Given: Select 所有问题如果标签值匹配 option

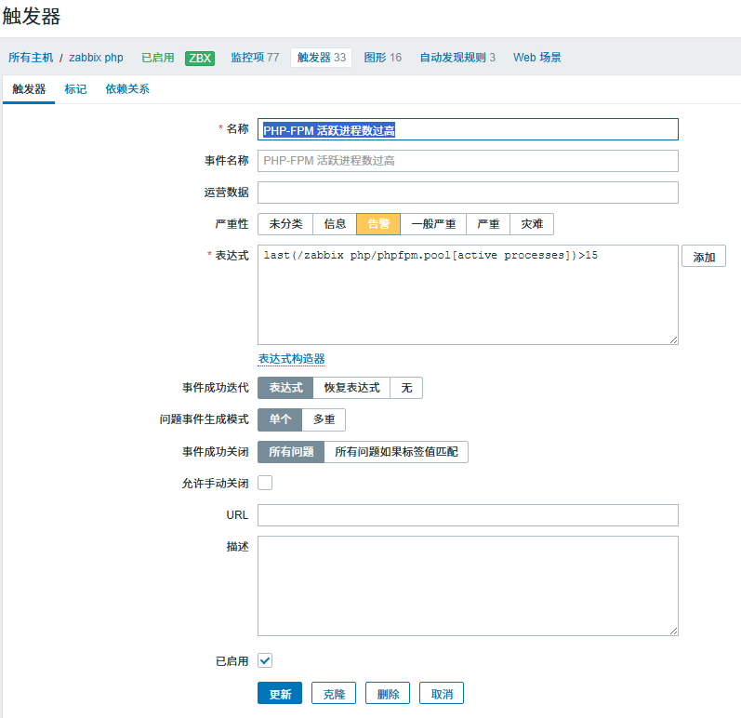Looking at the screenshot, I should 396,452.
